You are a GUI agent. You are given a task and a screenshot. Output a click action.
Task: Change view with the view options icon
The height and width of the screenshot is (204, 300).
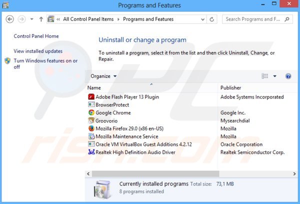tap(265, 76)
